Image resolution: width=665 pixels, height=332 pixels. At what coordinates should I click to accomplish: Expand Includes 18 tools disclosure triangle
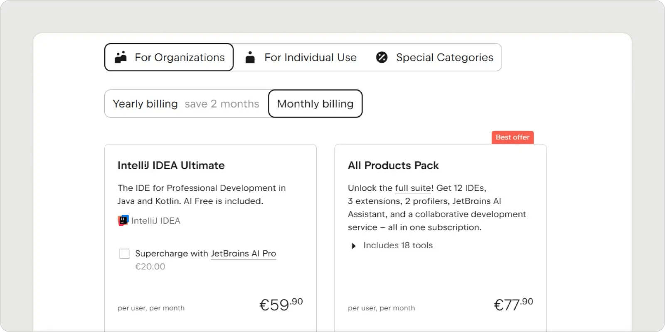coord(354,246)
